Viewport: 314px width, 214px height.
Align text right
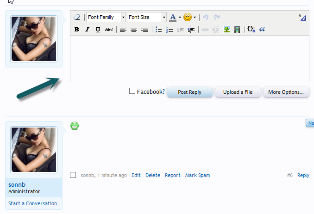point(144,30)
